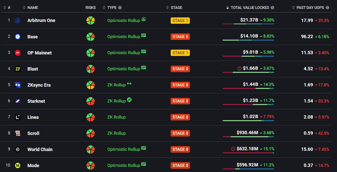The height and width of the screenshot is (172, 337).
Task: Click the Stage 0 badge for Scroll
Action: [x=180, y=133]
